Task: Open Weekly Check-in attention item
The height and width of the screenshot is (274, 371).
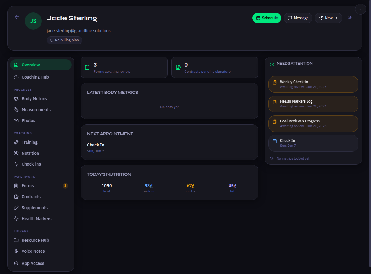Action: point(313,84)
